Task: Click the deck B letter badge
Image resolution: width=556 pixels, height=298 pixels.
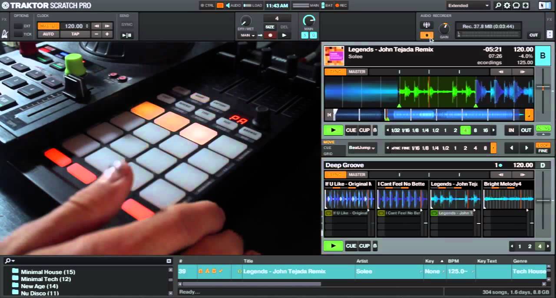Action: (x=543, y=56)
